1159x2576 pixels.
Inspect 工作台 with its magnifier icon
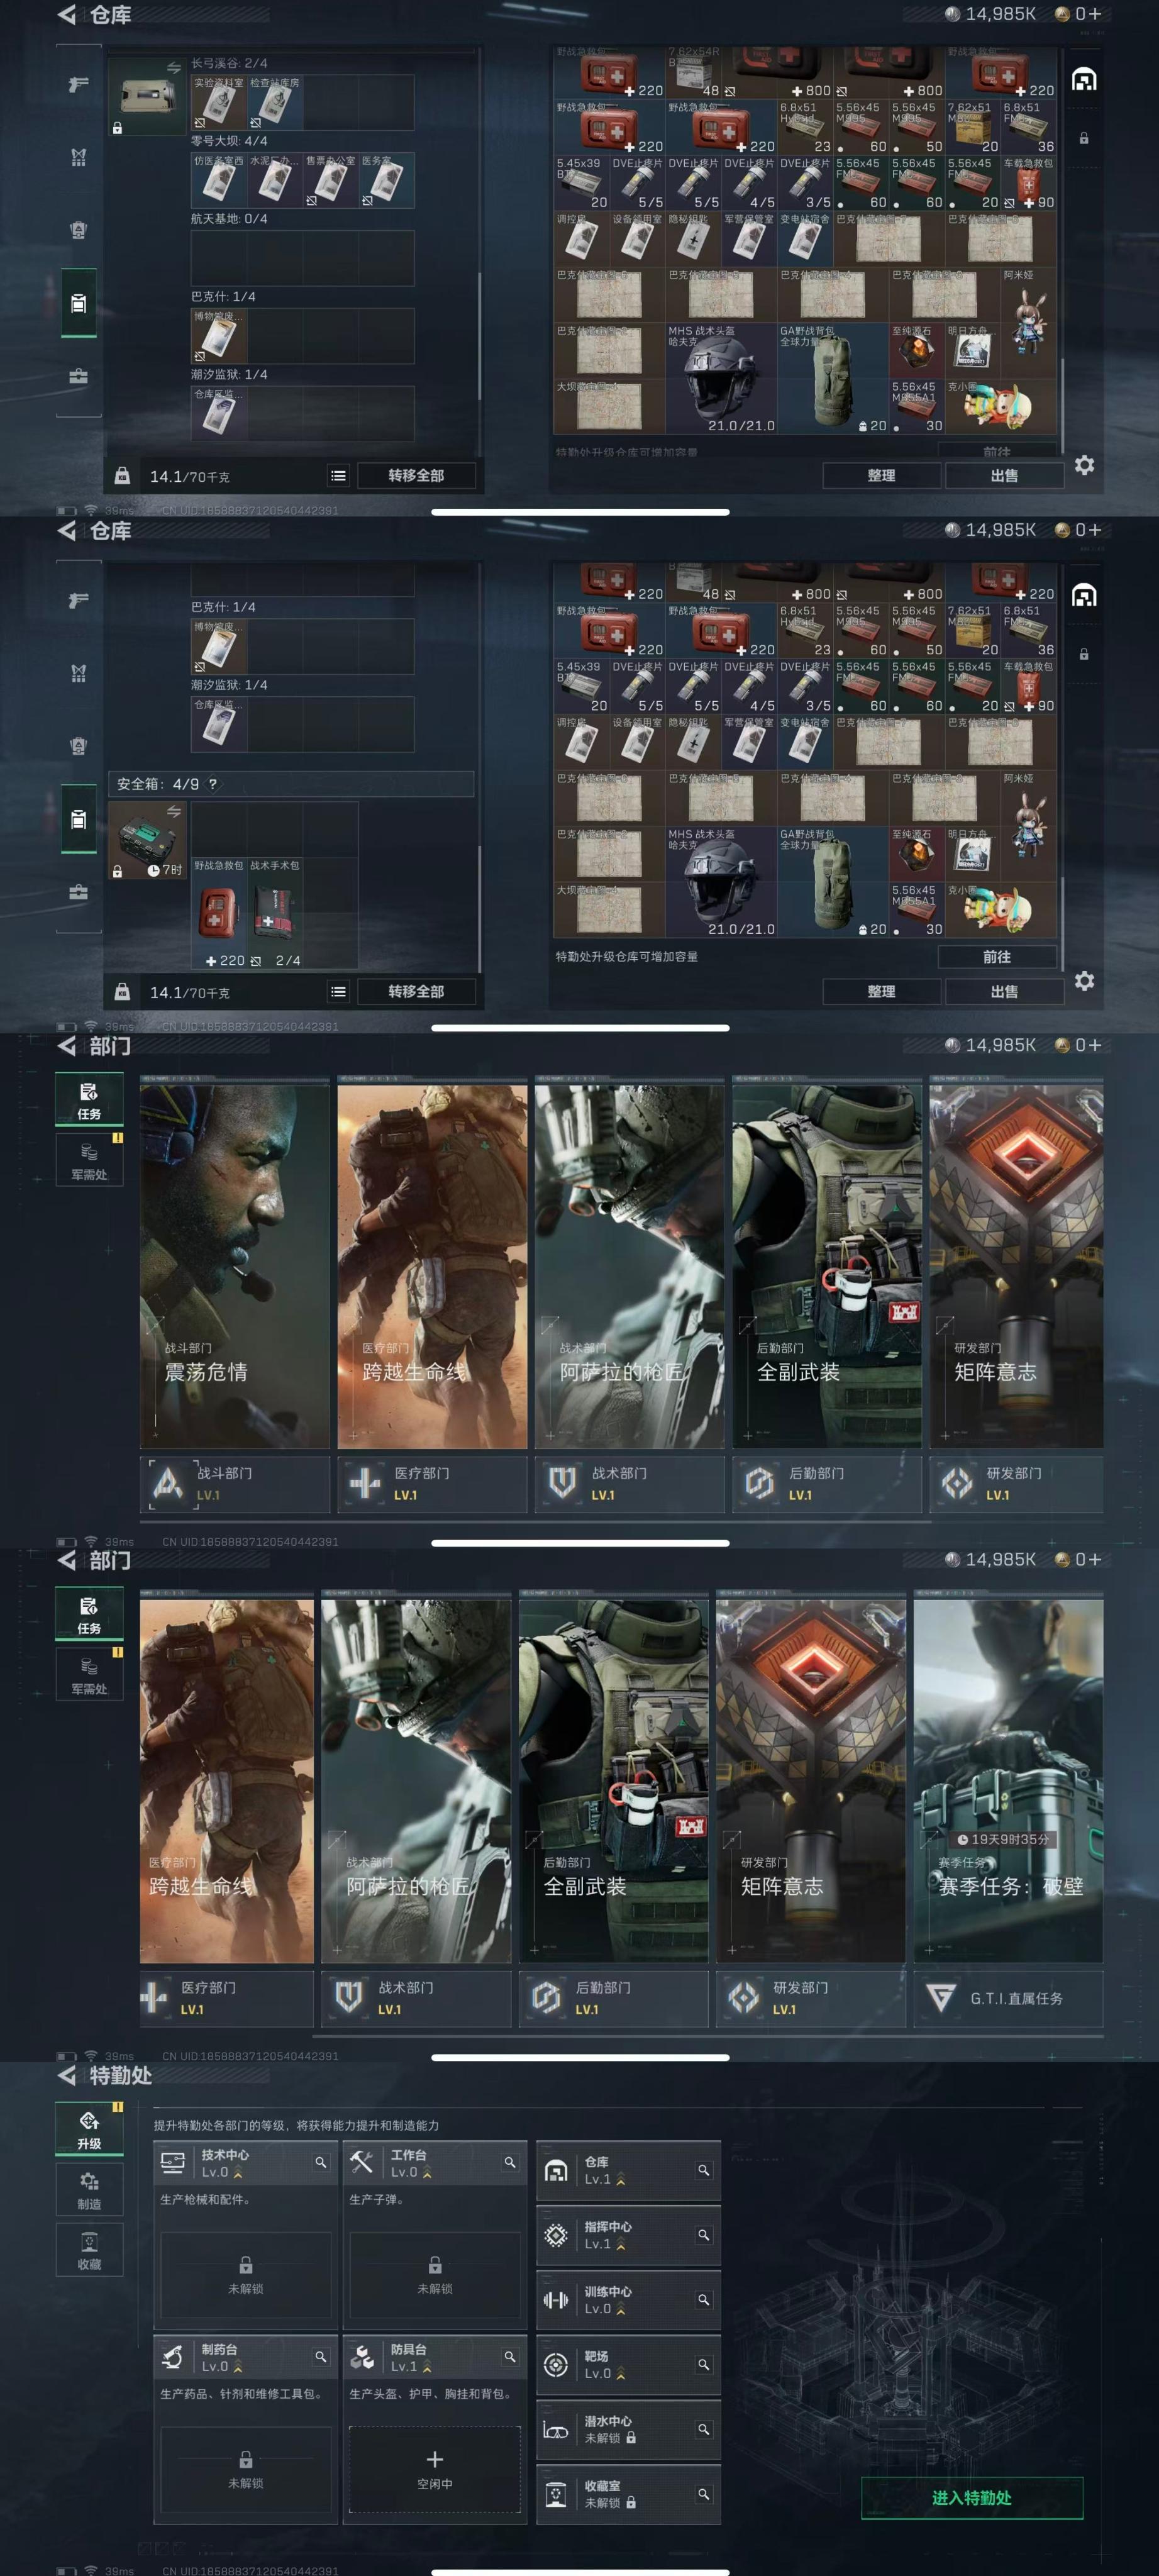point(510,2162)
